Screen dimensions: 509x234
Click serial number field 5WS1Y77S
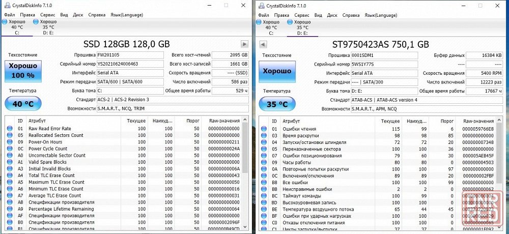384,64
